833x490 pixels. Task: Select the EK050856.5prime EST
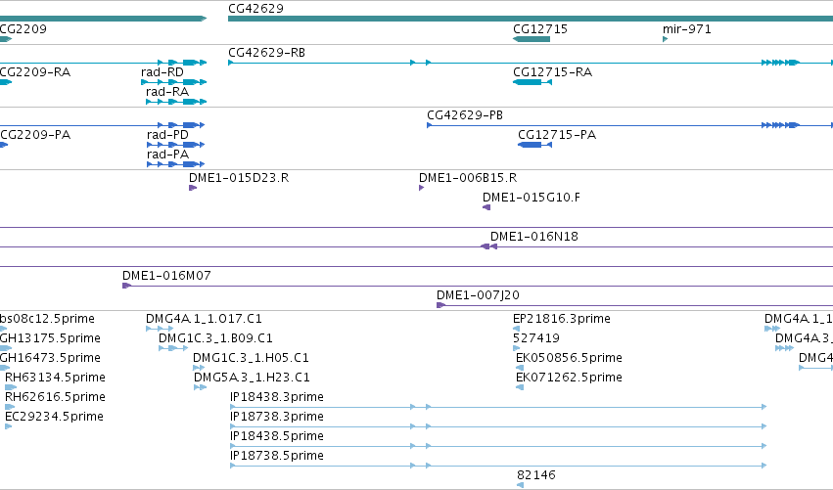click(520, 368)
